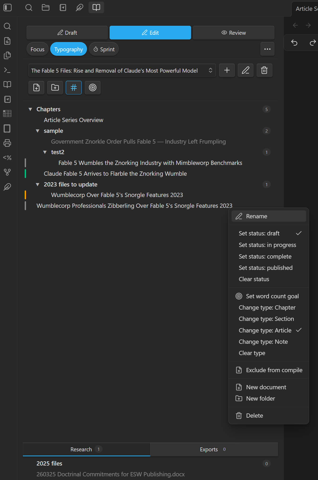
Task: Open the three-dots more options button
Action: [x=267, y=49]
